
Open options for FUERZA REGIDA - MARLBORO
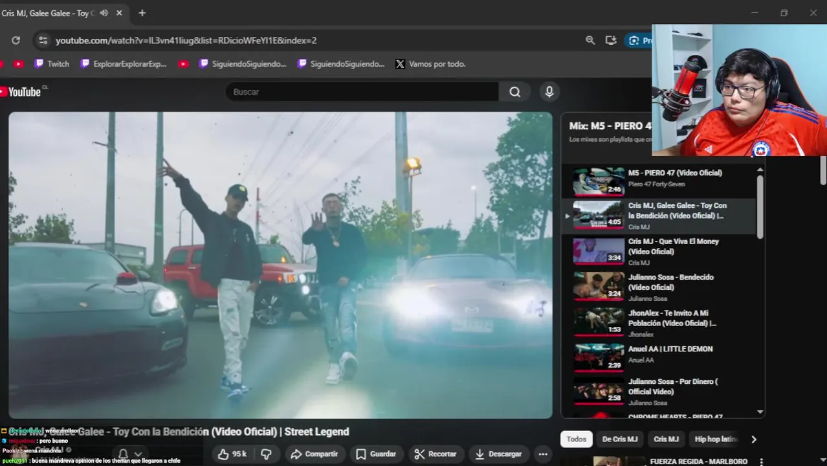(x=761, y=462)
